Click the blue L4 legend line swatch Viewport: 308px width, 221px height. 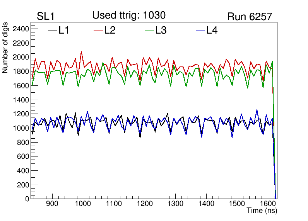200,31
